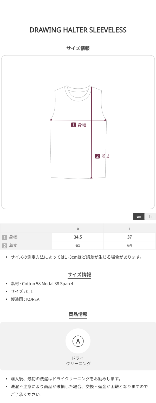The width and height of the screenshot is (156, 403).
Task: Select the size 1 column header
Action: (x=129, y=229)
